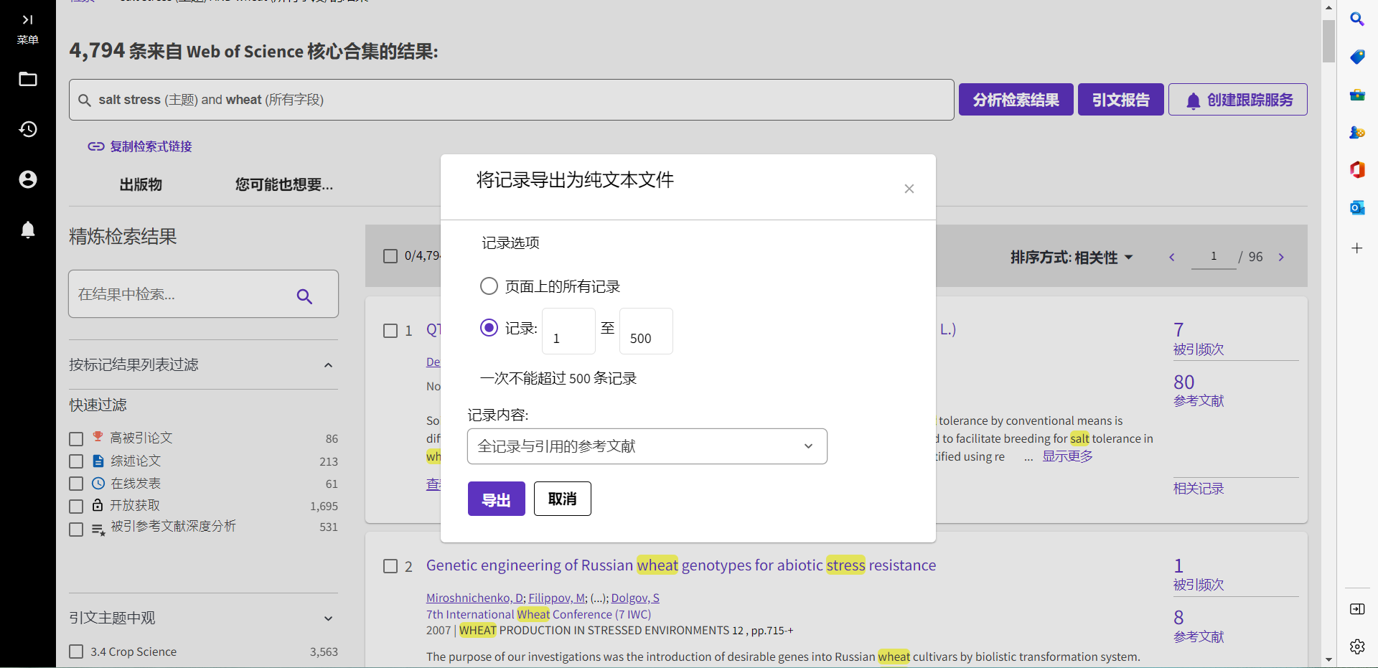This screenshot has height=668, width=1378.
Task: Open search history via the clock icon
Action: click(x=27, y=130)
